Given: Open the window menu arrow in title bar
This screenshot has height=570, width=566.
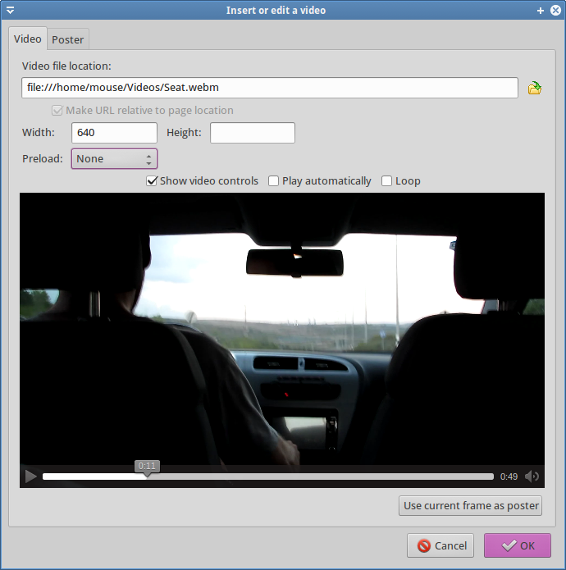Looking at the screenshot, I should (10, 10).
